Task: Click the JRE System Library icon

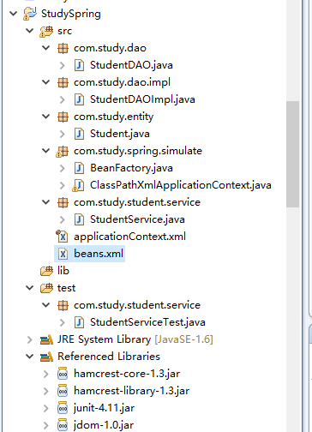Action: coord(46,339)
